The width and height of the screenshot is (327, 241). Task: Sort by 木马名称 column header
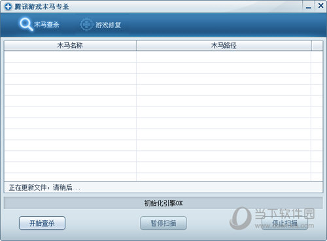tap(70, 45)
